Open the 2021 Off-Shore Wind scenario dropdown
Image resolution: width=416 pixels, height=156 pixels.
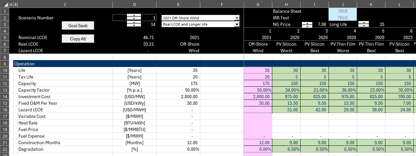pos(237,18)
